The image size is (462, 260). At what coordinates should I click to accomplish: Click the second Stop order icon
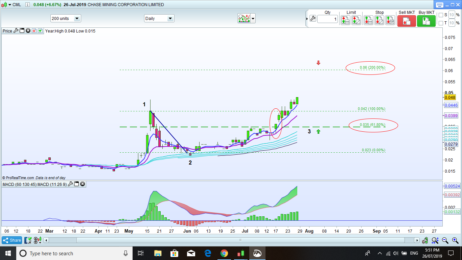pyautogui.click(x=379, y=20)
